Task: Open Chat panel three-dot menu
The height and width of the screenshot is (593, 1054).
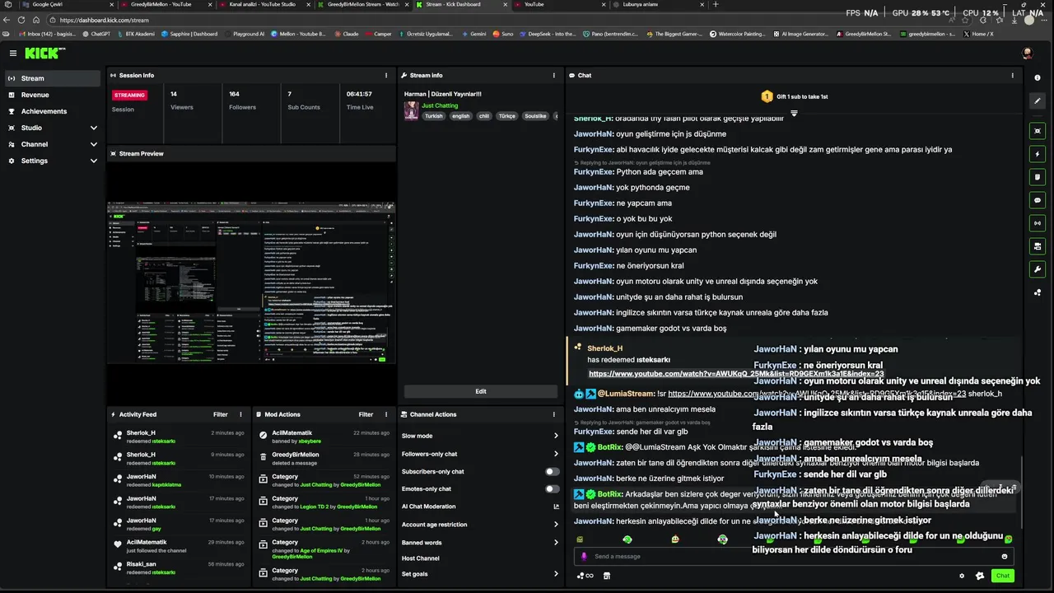Action: coord(1013,76)
